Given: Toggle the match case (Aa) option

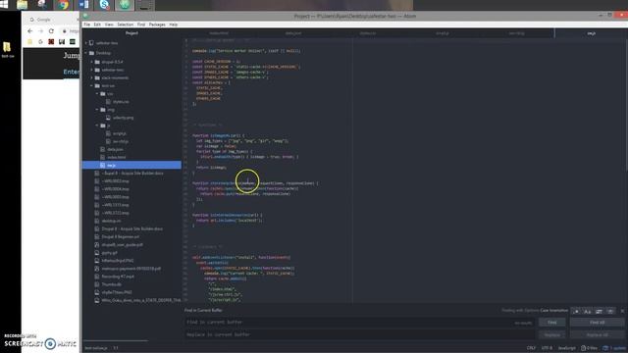Looking at the screenshot, I should click(588, 311).
